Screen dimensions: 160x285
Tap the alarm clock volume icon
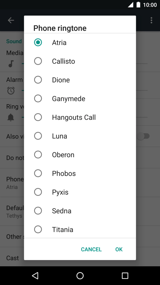point(11,90)
